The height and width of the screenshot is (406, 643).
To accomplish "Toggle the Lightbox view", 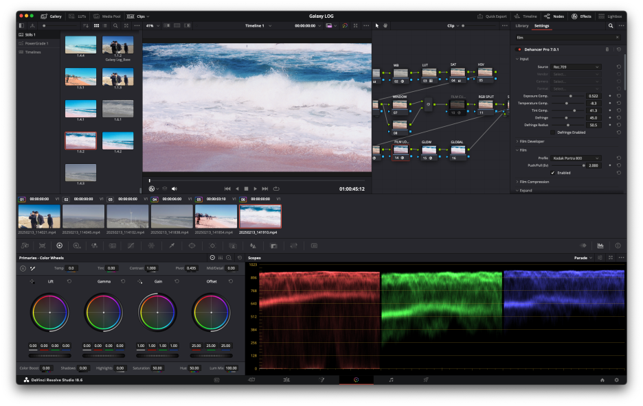I will (610, 16).
